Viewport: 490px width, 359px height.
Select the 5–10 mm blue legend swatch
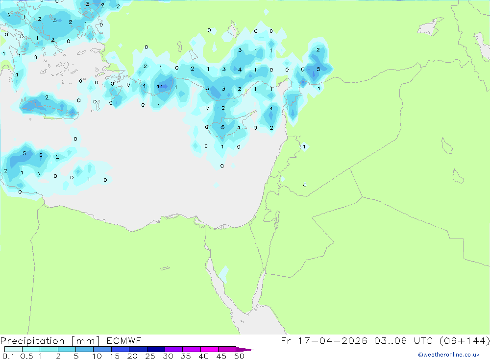85,349
